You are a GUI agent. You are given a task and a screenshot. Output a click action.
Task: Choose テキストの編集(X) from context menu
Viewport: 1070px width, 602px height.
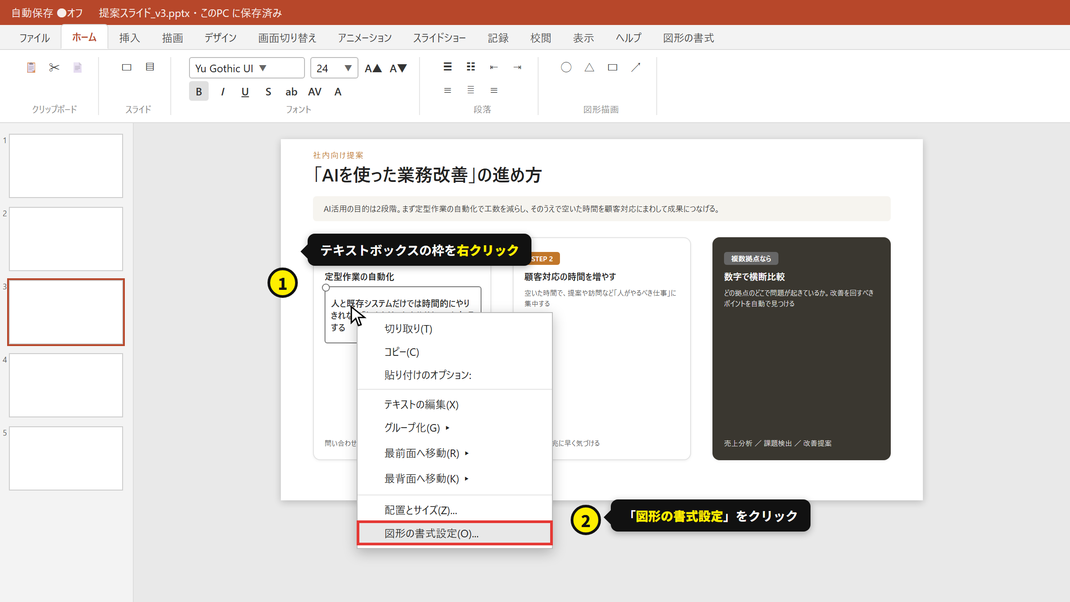pos(455,404)
